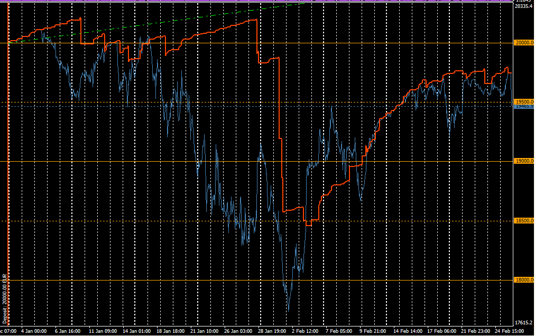Click the 26 Jan 03:00 date label
Viewport: 535px width, 336px height.
point(238,331)
